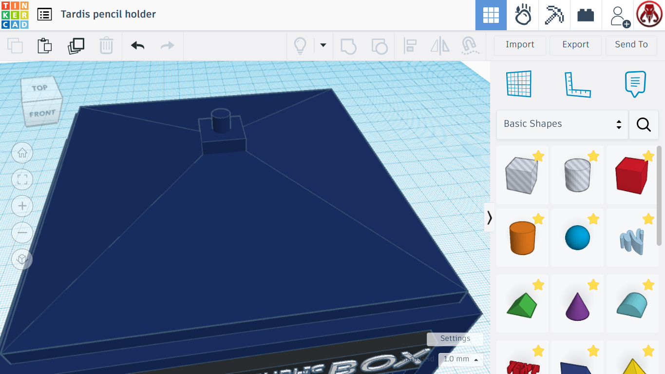The image size is (665, 374).
Task: Select the red Box shape
Action: click(x=632, y=175)
